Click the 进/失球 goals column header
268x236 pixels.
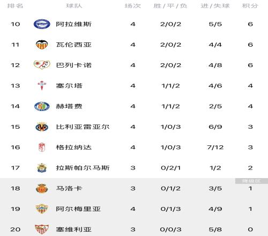point(215,6)
